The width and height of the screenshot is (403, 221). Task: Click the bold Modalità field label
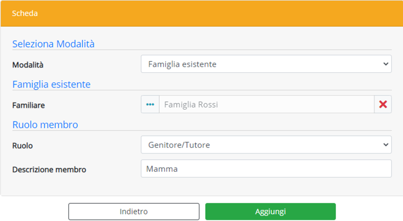(31, 65)
